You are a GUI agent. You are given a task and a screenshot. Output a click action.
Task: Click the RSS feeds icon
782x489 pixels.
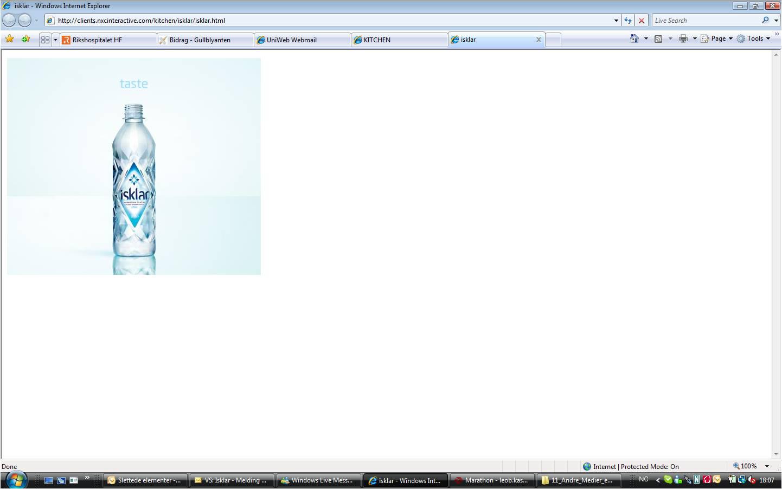tap(658, 38)
